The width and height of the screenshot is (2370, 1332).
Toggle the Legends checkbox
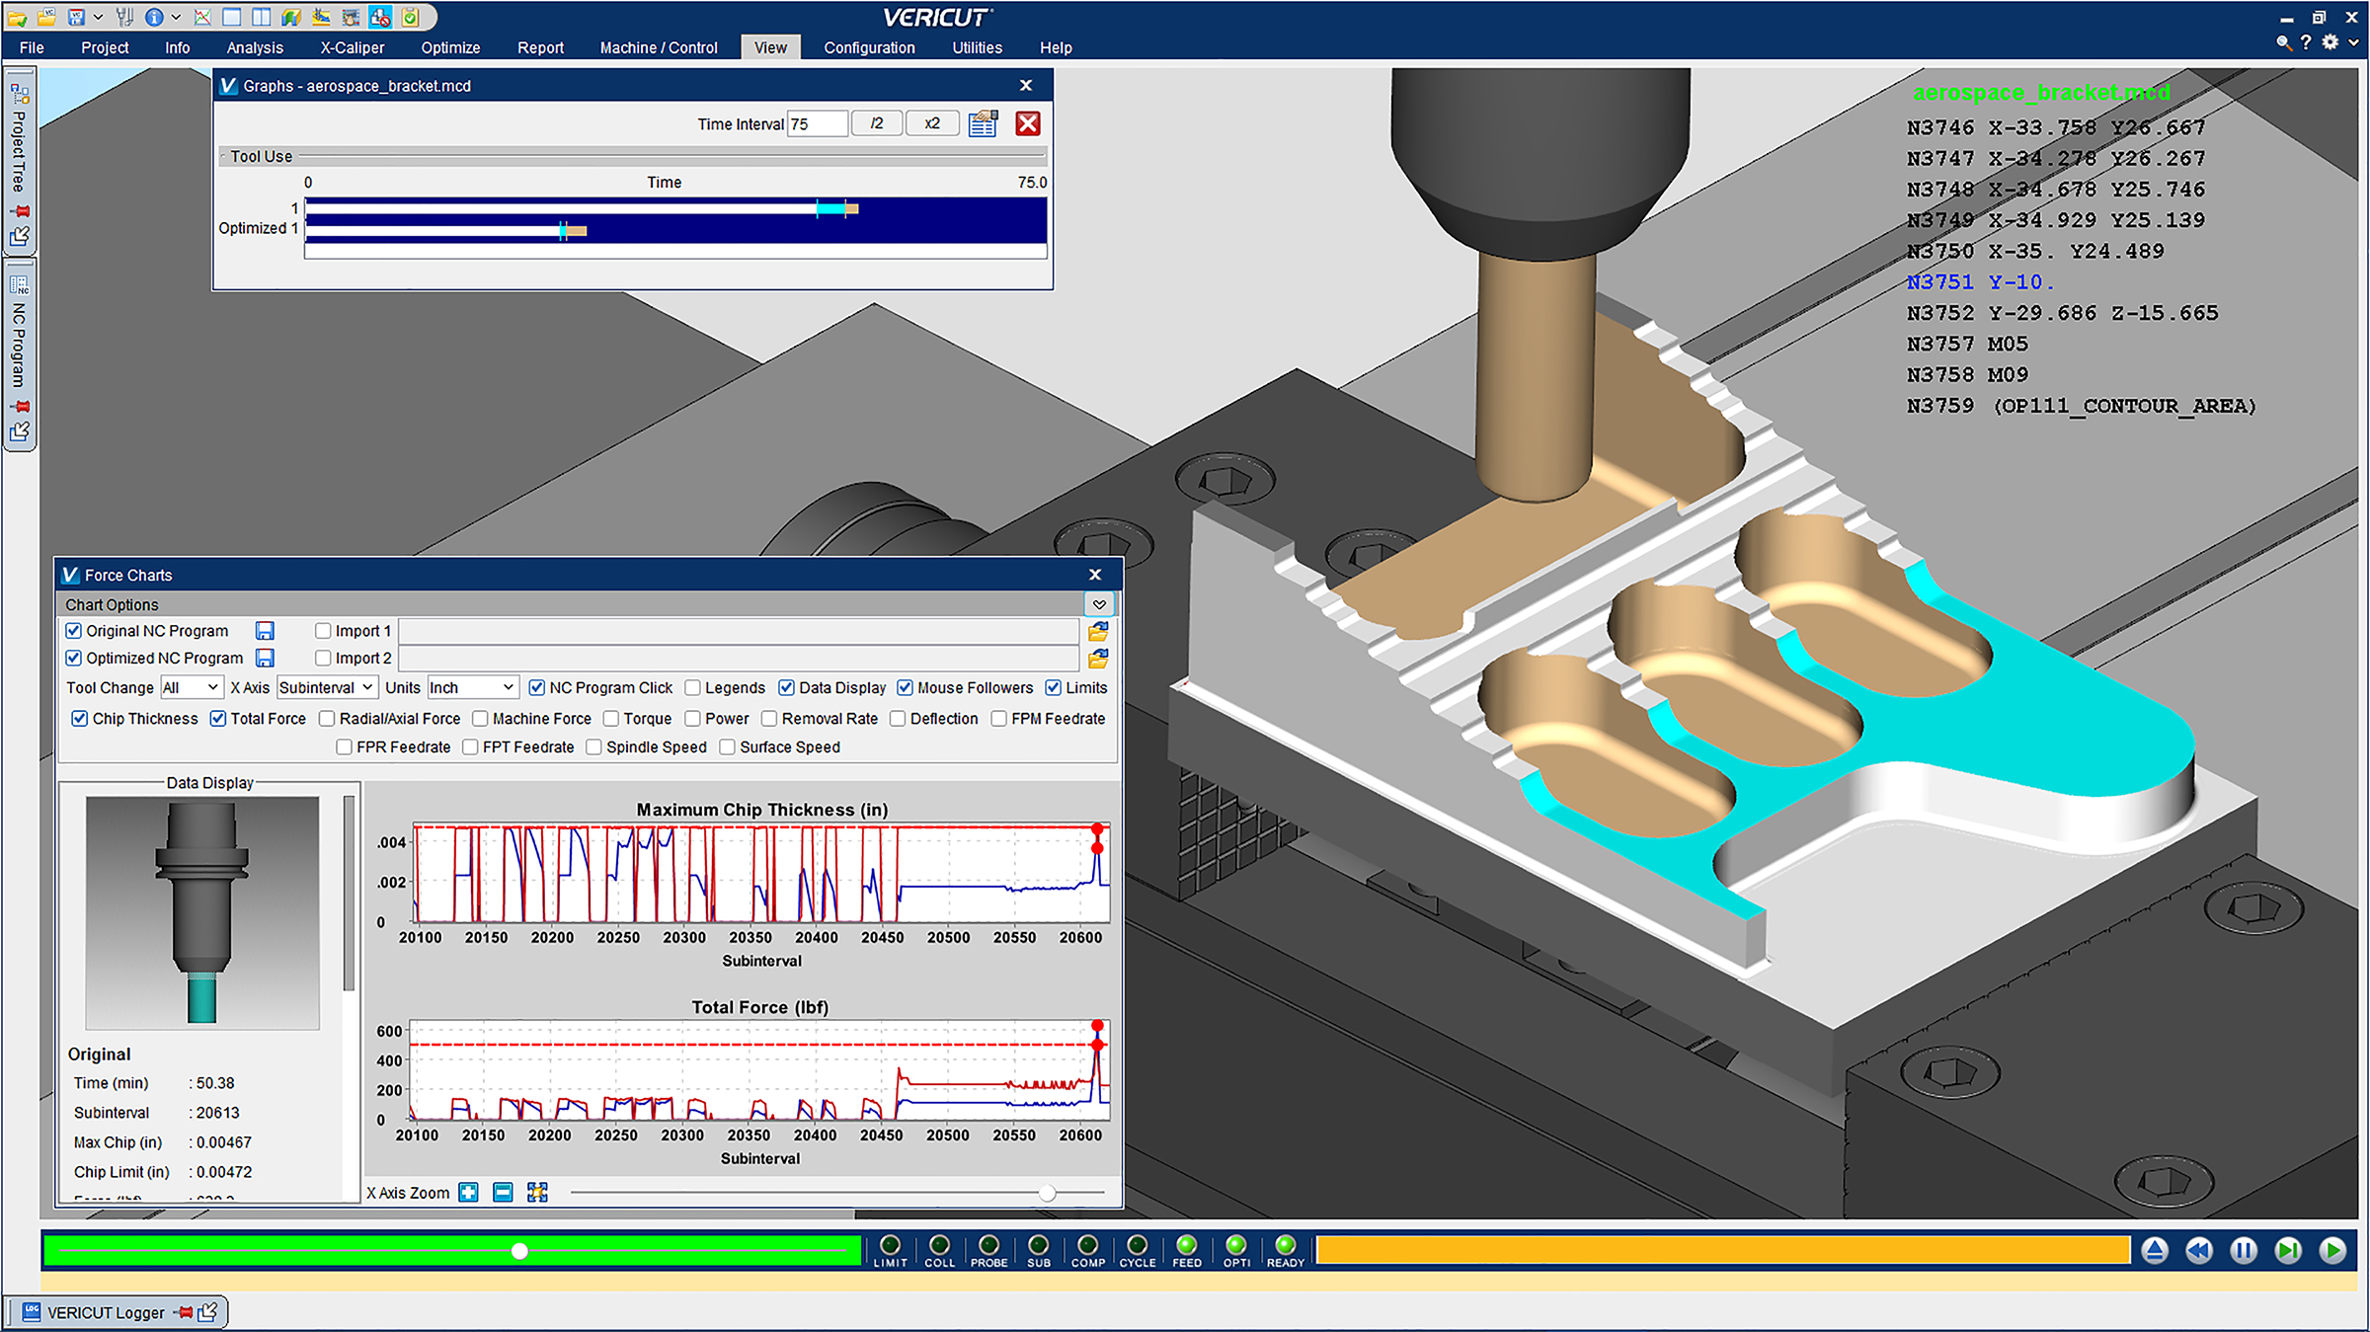(x=693, y=688)
